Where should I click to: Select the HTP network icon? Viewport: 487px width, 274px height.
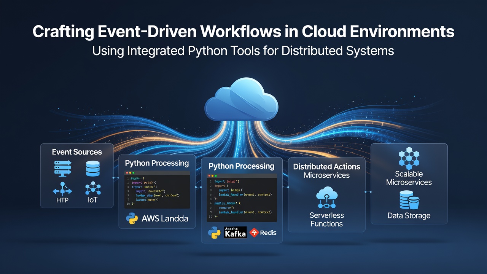tap(62, 188)
